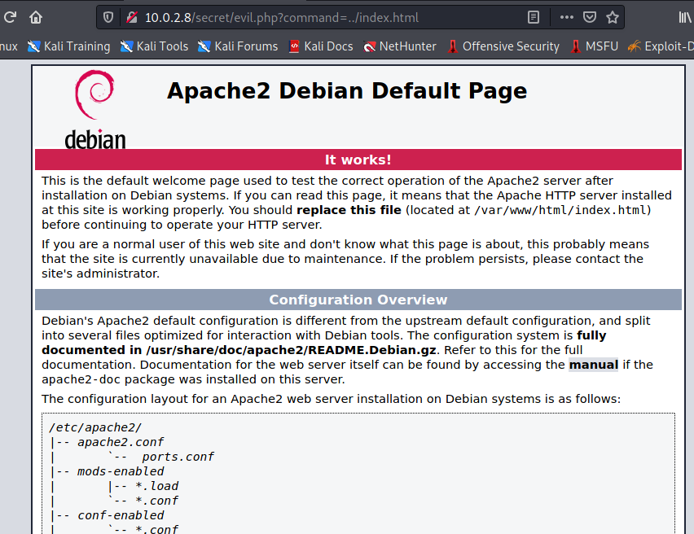The width and height of the screenshot is (694, 534).
Task: Click the manual documentation link
Action: pyautogui.click(x=593, y=365)
